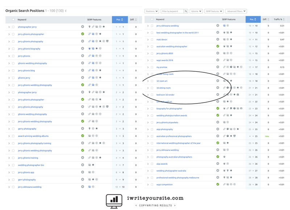
Task: Sort by Diff. column in right table
Action: 266,20
